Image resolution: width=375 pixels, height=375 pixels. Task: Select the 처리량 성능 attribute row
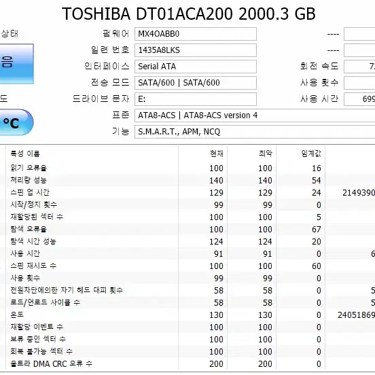click(187, 180)
